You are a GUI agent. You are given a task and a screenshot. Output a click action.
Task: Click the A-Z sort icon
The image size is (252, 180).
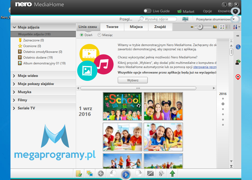click(235, 27)
